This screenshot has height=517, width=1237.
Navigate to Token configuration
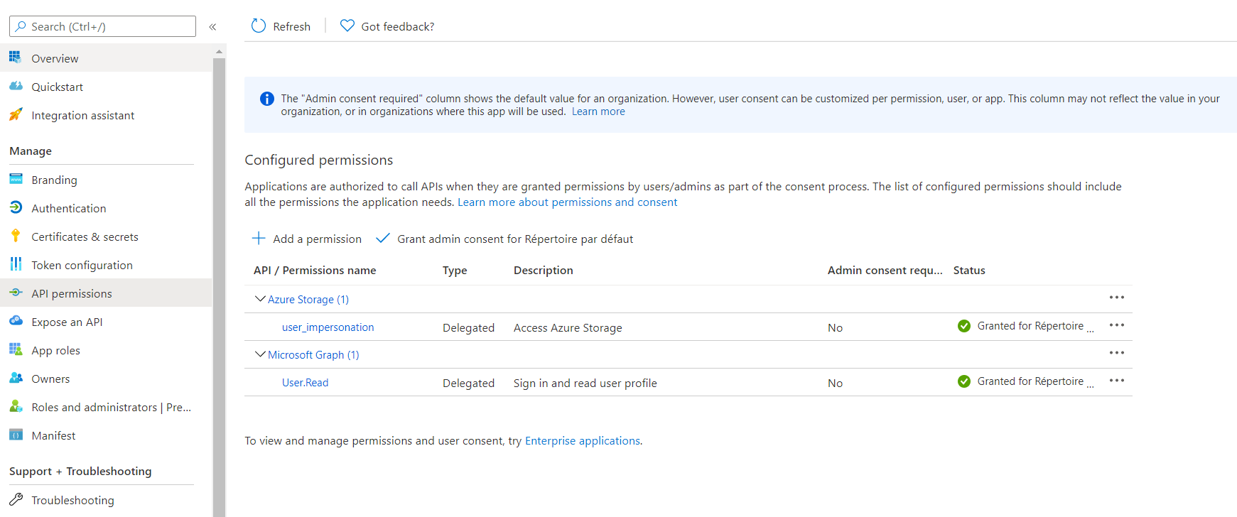(x=106, y=264)
